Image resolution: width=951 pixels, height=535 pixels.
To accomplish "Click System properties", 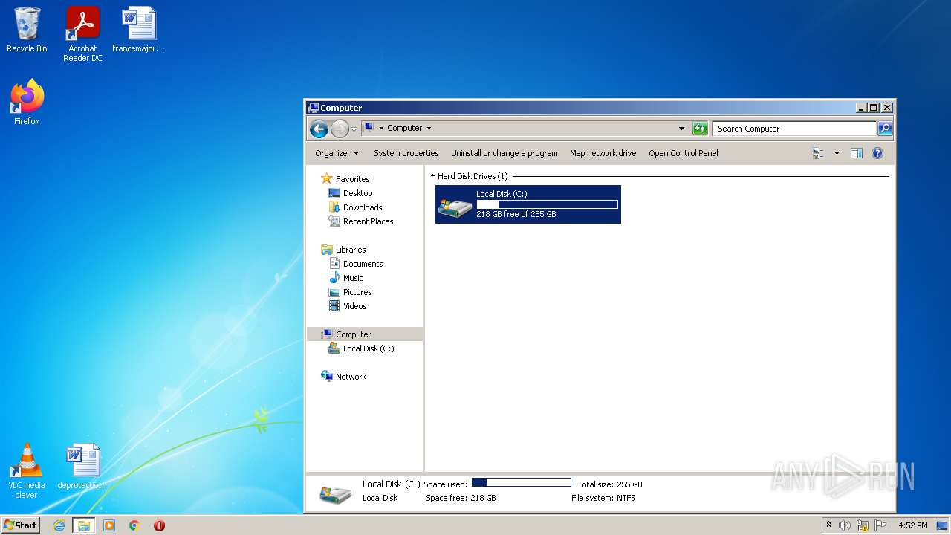I will 406,153.
